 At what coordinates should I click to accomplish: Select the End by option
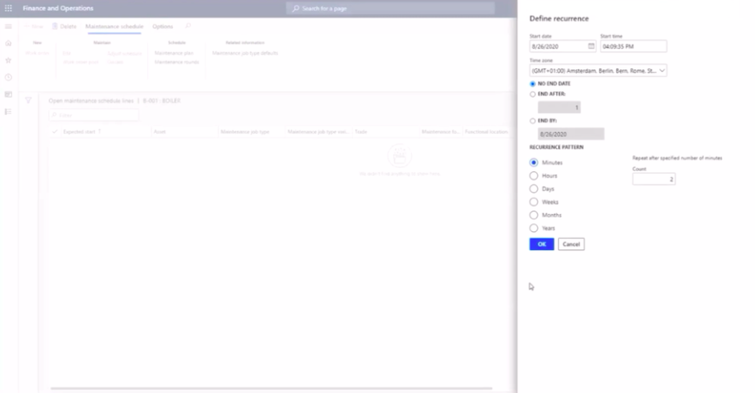click(x=532, y=121)
